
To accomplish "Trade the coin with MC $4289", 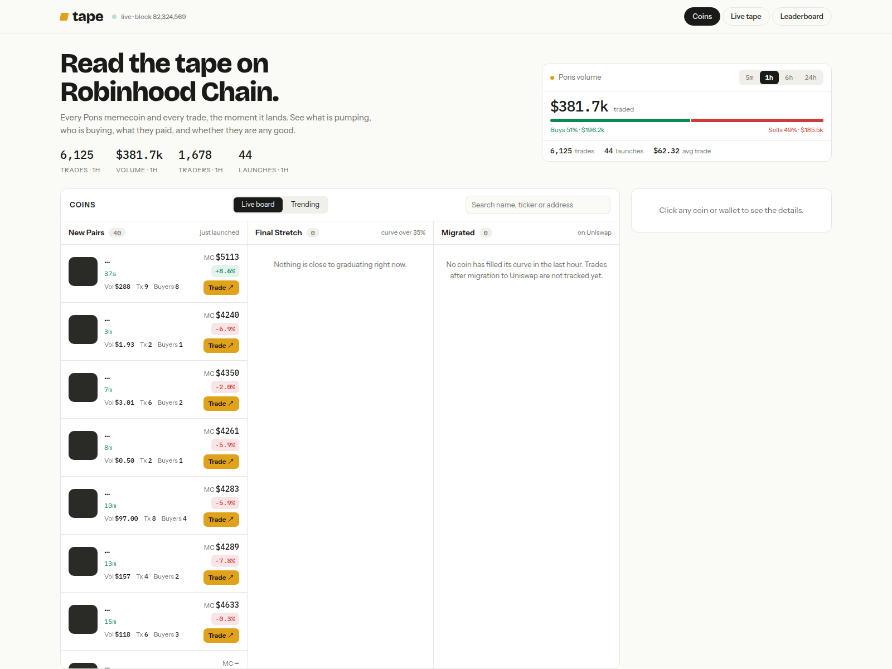I will pos(221,578).
